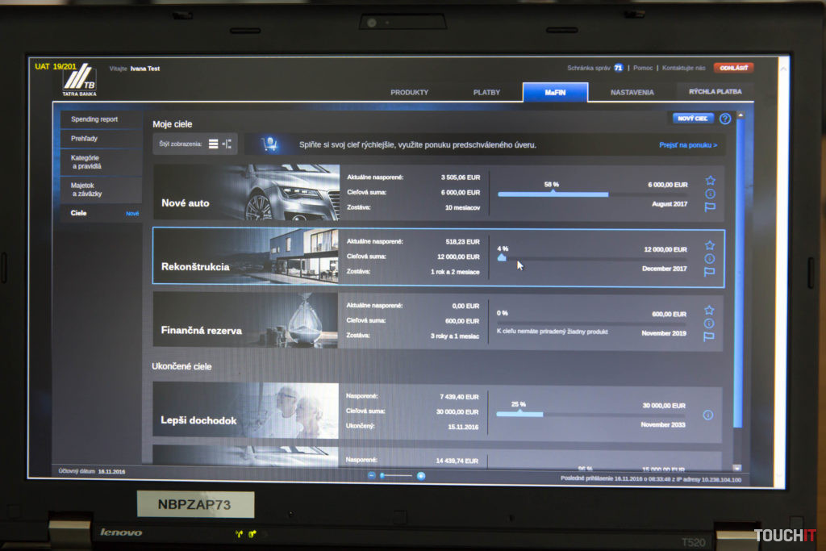Click 'K cieľu nemáte priradený žiadny produkt' text
Viewport: 826px width, 551px height.
pyautogui.click(x=552, y=332)
